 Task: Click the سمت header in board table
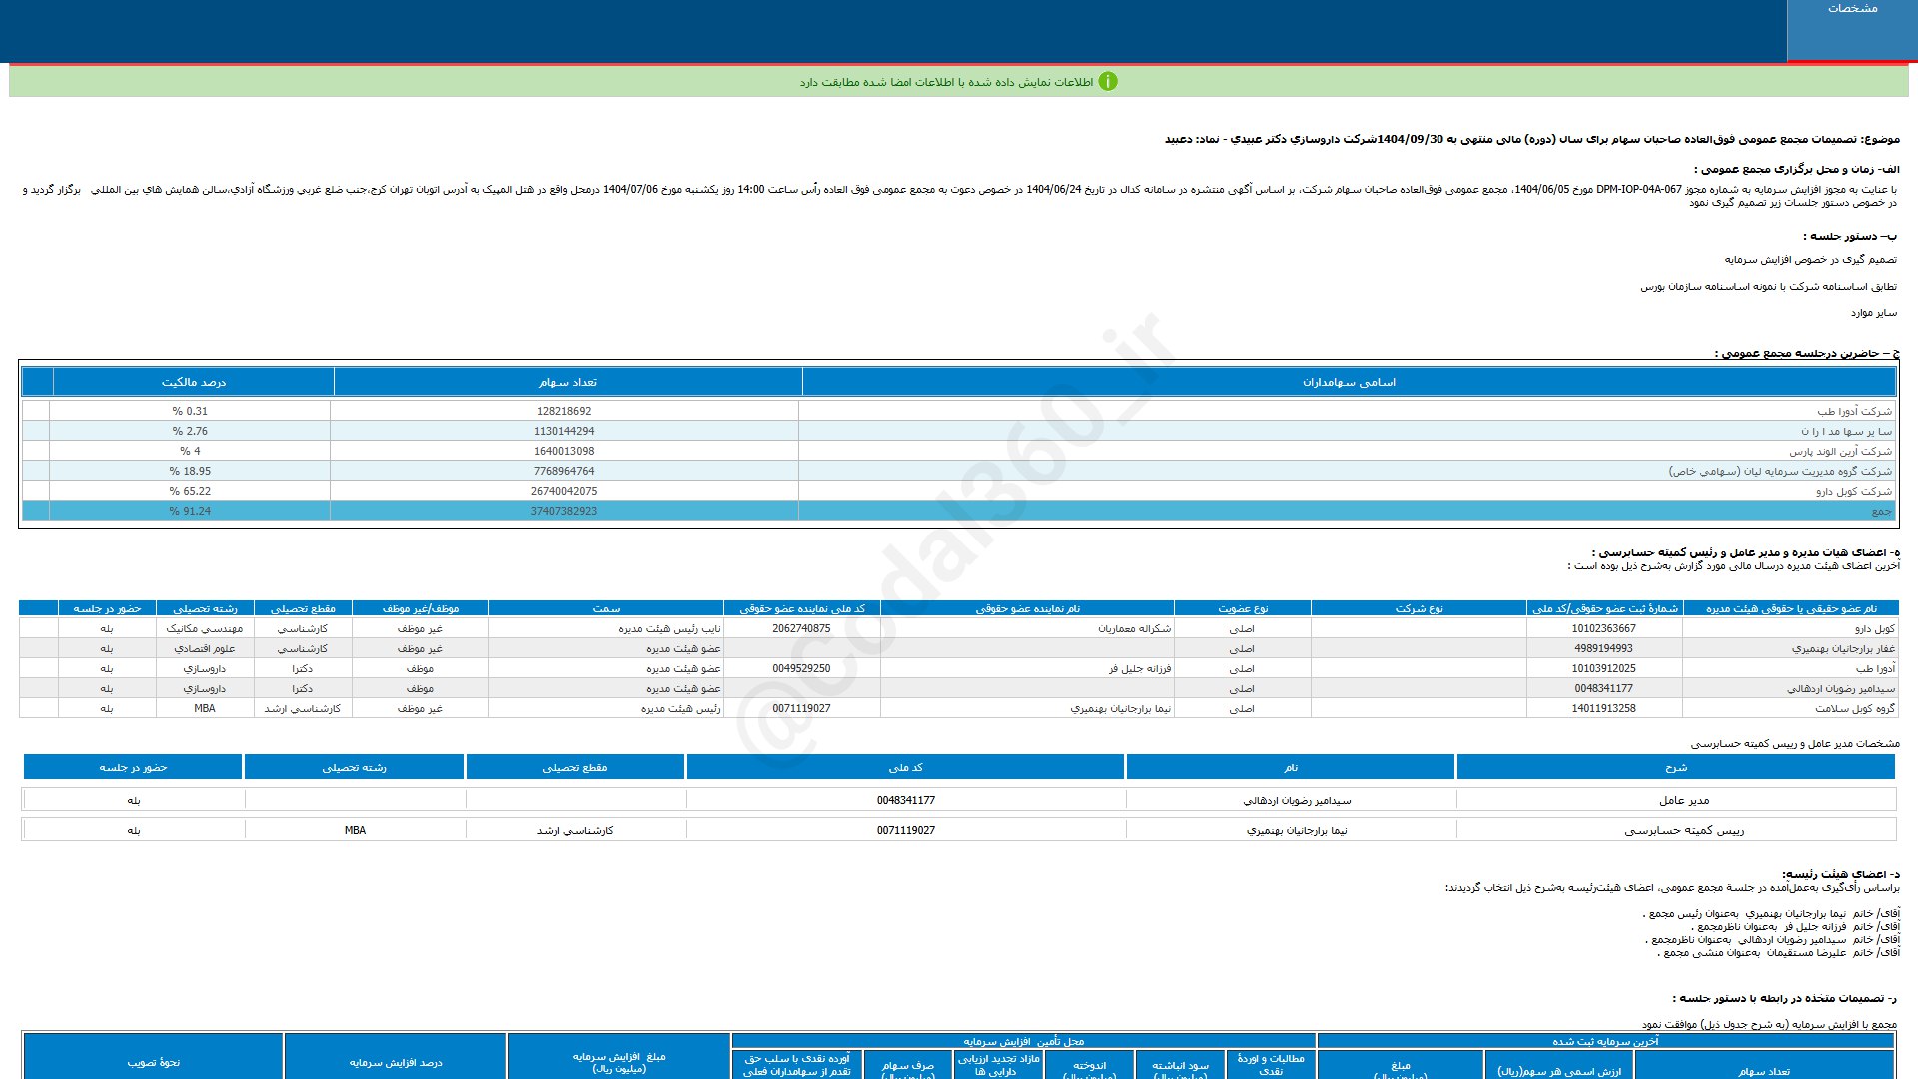[605, 608]
